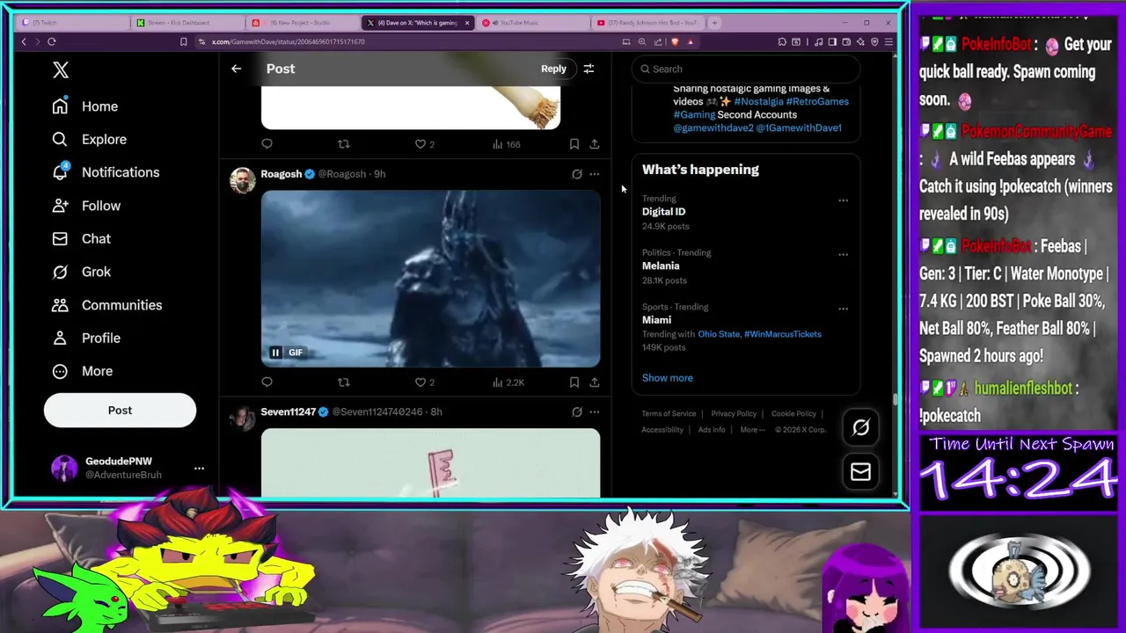Click the Communities people icon
The image size is (1126, 633).
[x=60, y=305]
